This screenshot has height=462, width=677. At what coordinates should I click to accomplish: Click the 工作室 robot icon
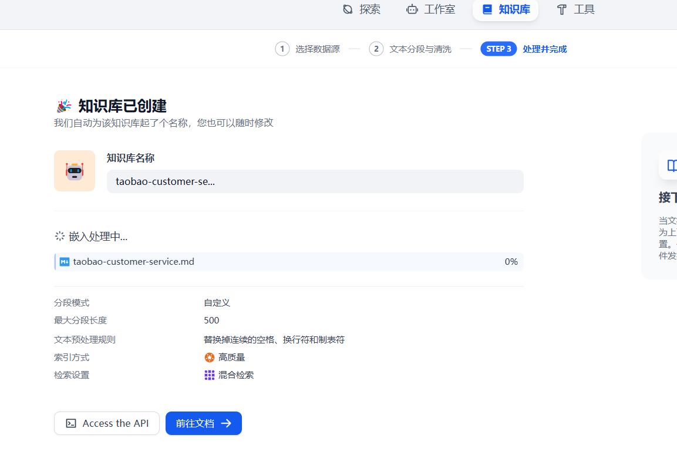pos(412,9)
